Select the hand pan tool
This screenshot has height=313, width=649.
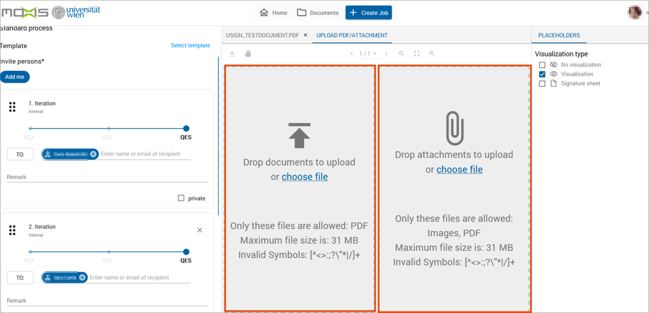[247, 54]
